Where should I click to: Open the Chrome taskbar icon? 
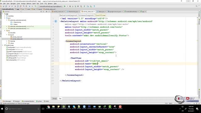[x=48, y=107]
